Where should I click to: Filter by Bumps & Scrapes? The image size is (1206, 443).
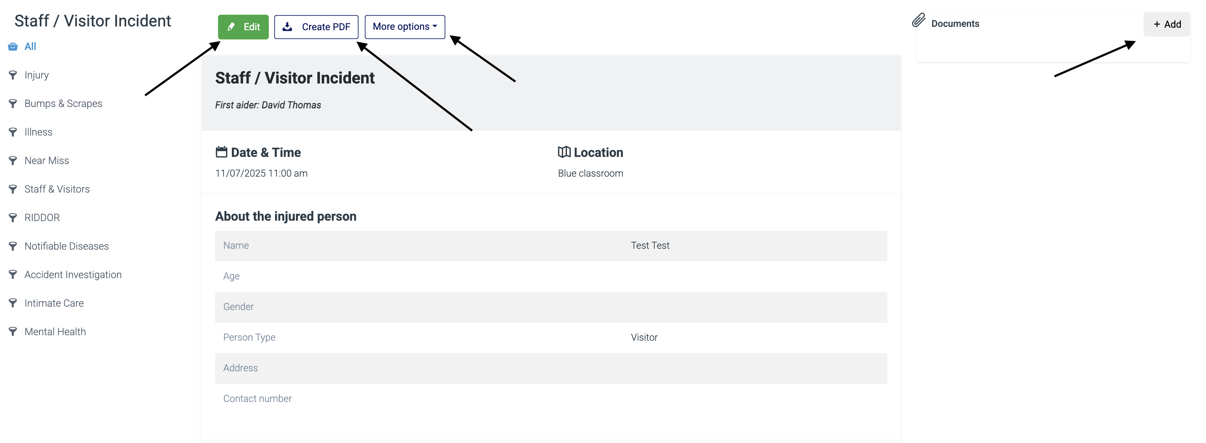(63, 104)
